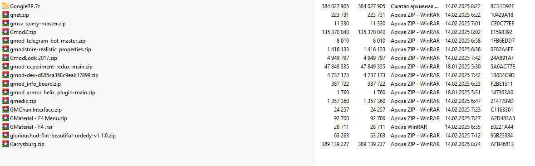Select gmod_armor_helix_plugin-main.zip file
The height and width of the screenshot is (166, 535).
click(53, 93)
